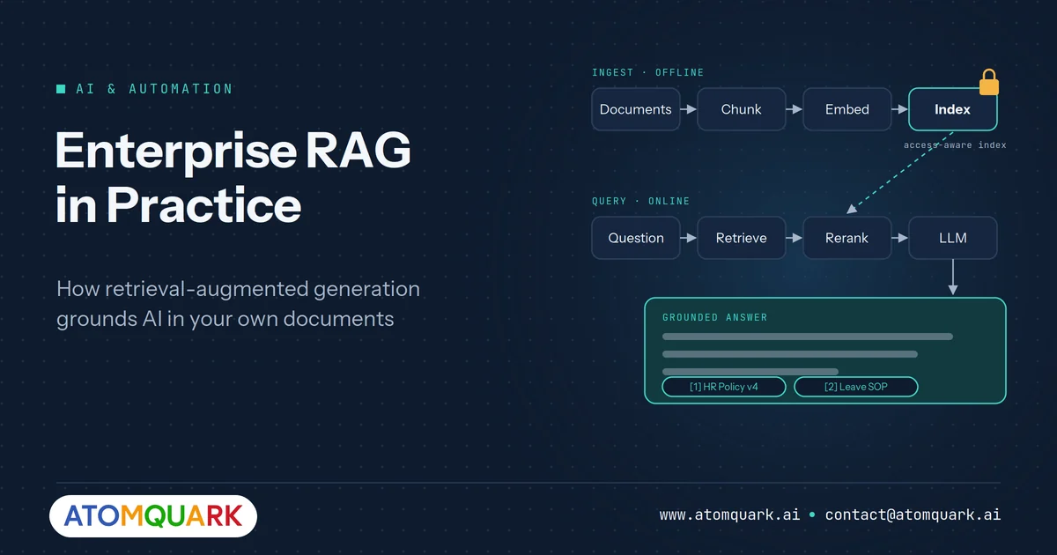The image size is (1057, 555).
Task: Click the 'GROUNDED ANSWER' heading
Action: (x=714, y=317)
